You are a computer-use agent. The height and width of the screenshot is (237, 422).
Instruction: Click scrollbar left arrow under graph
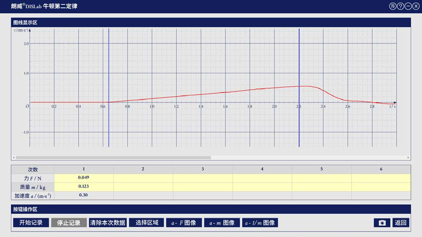[14, 158]
